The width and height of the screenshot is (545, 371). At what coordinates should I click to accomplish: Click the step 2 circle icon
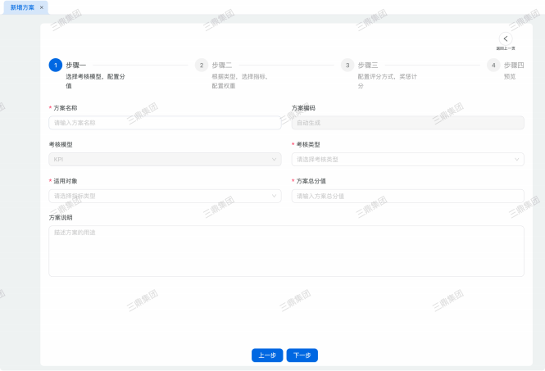point(201,65)
